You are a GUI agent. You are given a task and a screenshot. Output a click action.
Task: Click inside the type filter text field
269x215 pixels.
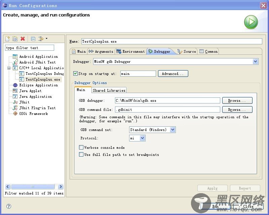click(x=29, y=47)
